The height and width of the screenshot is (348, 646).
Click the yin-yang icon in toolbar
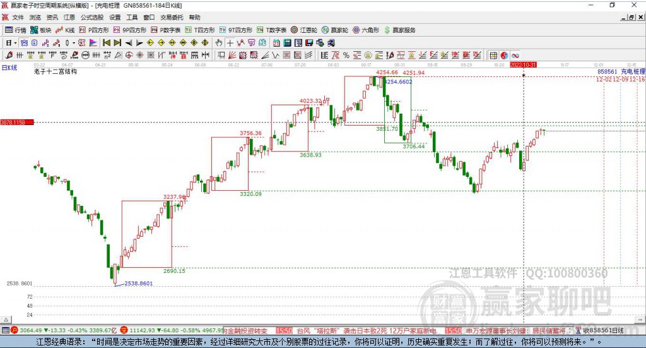coord(504,55)
